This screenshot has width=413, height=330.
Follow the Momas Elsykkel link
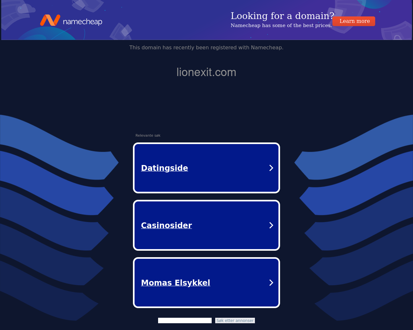[x=176, y=283]
